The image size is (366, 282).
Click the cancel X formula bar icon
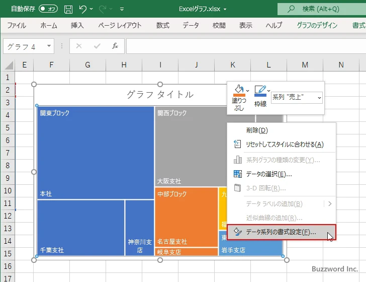(79, 46)
